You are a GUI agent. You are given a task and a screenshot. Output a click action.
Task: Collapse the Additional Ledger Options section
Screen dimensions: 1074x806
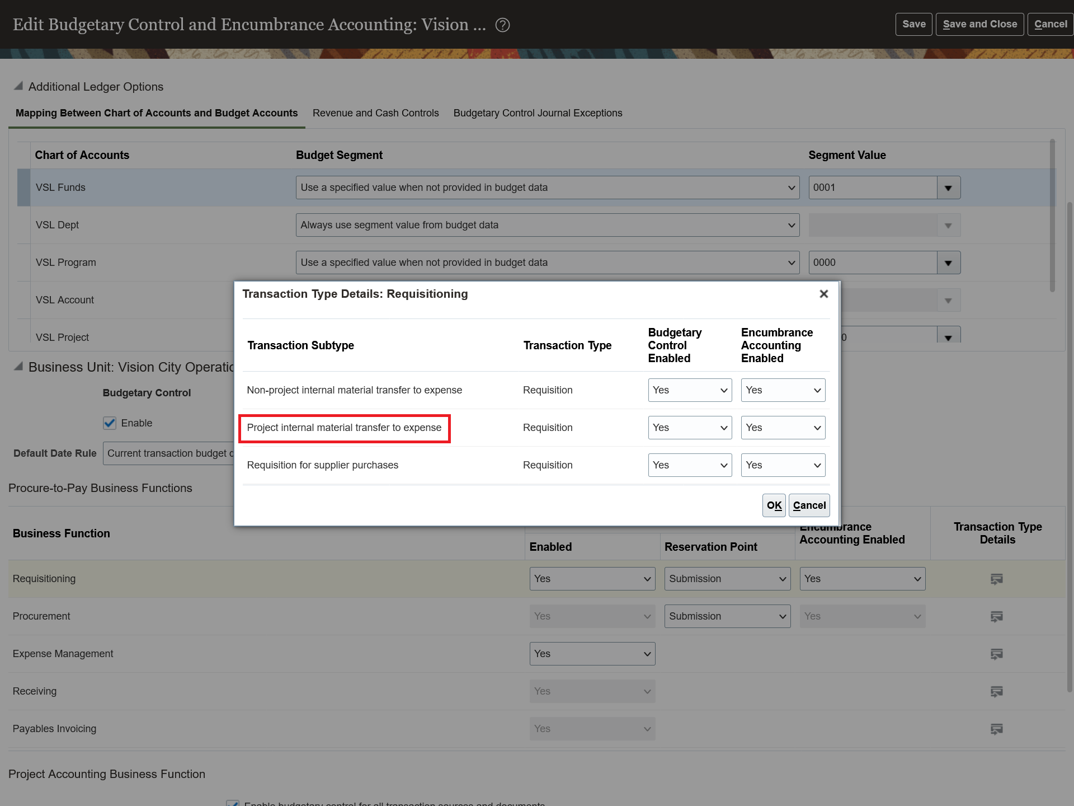[18, 86]
